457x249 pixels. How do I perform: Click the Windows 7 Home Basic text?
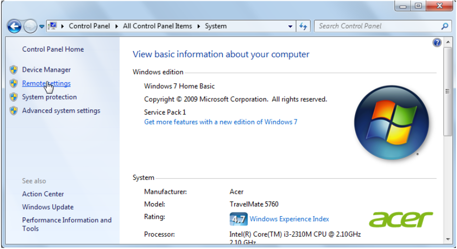coord(179,86)
